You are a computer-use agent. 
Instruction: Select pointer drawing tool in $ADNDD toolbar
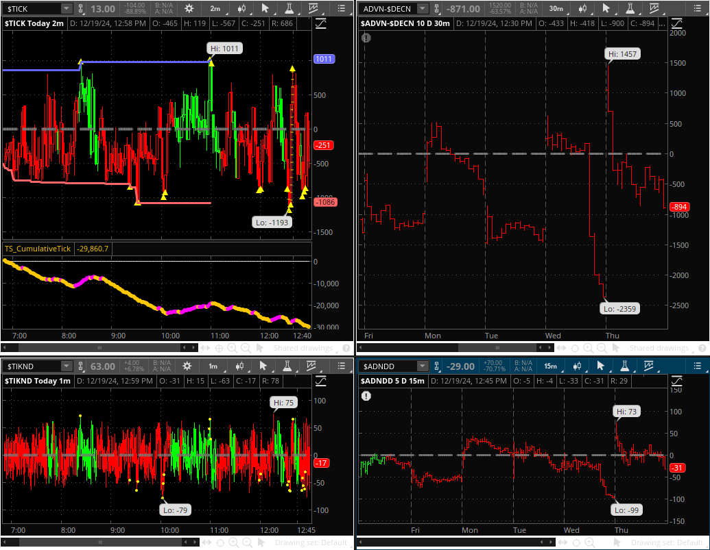pyautogui.click(x=600, y=366)
